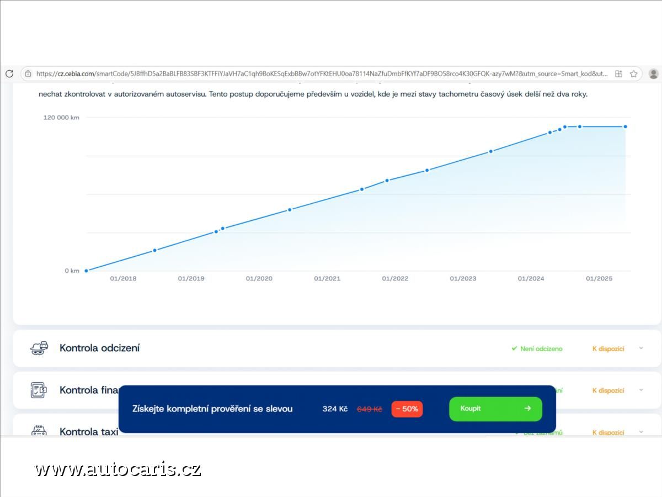Click the 01/2022 date label on the chart
The width and height of the screenshot is (662, 497).
point(395,278)
